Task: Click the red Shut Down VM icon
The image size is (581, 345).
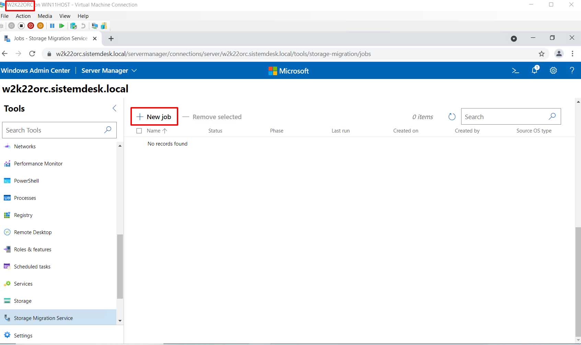Action: 31,26
